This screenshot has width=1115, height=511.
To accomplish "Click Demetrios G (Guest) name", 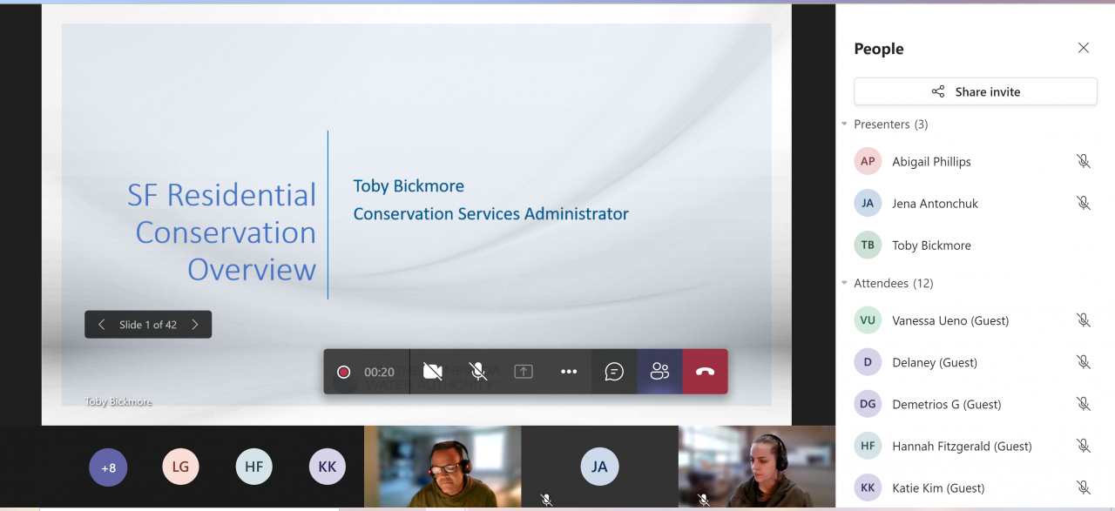I will tap(946, 404).
